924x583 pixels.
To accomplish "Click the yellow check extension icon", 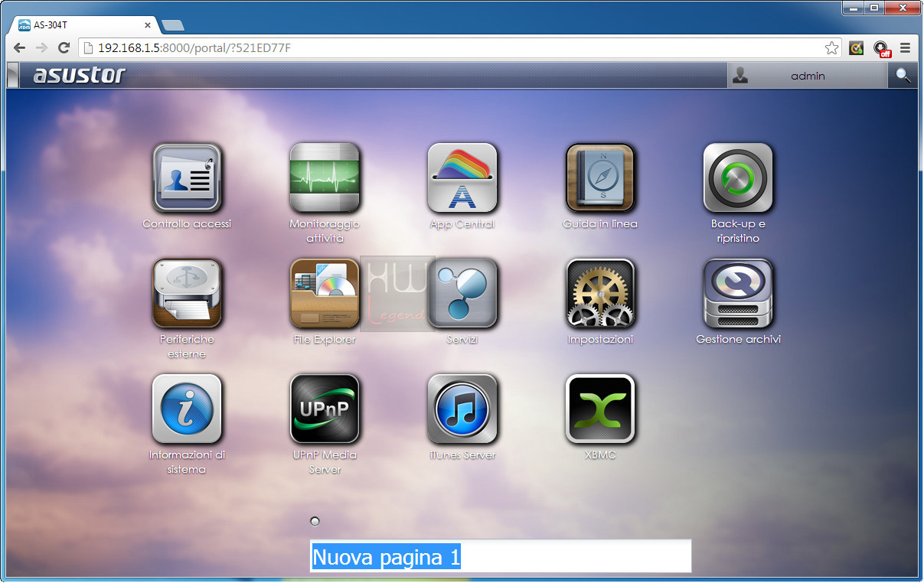I will [857, 48].
